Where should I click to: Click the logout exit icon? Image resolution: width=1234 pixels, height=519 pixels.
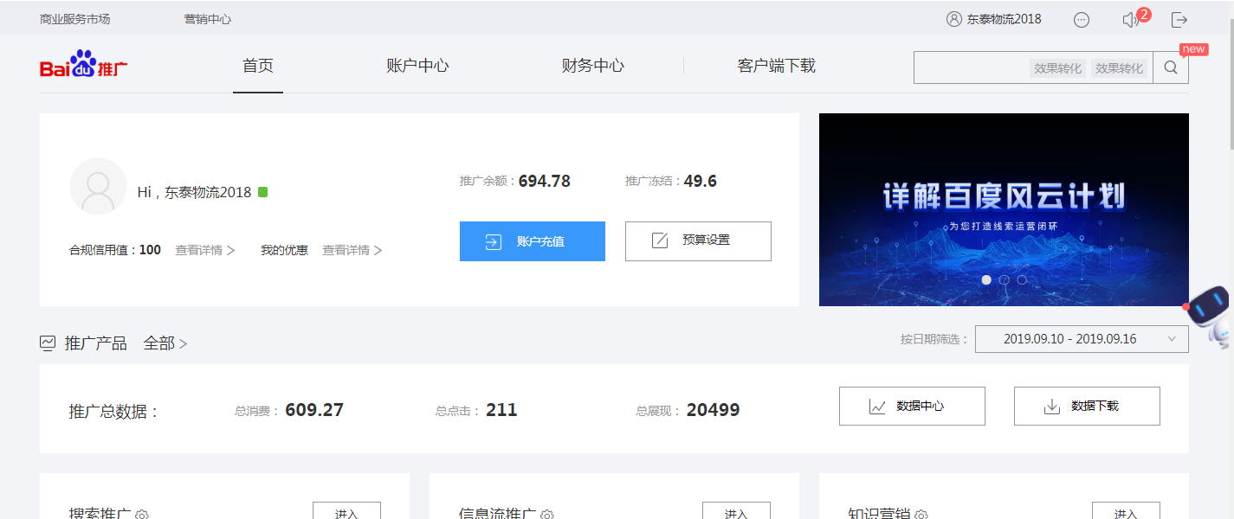pyautogui.click(x=1179, y=19)
